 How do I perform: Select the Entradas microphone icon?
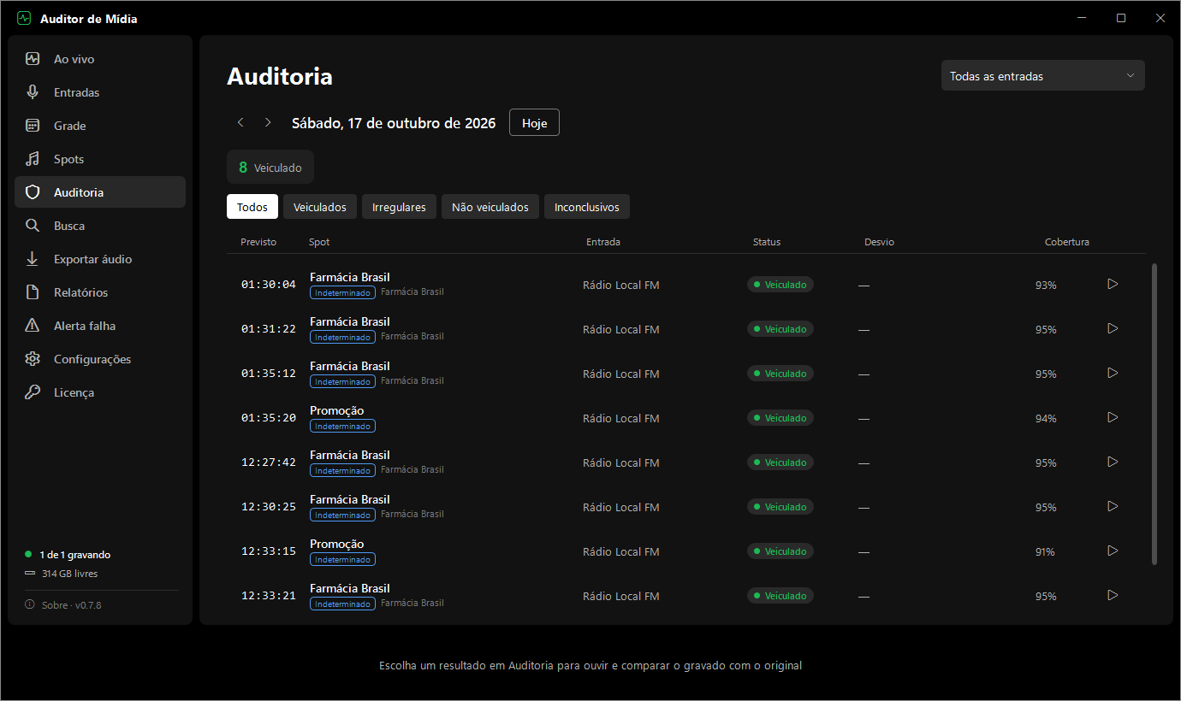[33, 92]
